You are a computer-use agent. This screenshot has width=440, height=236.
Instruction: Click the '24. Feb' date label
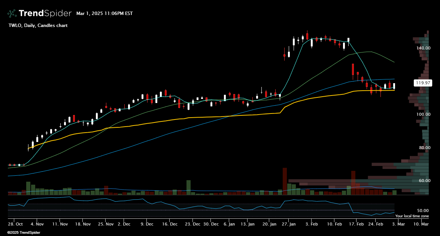[x=376, y=224]
